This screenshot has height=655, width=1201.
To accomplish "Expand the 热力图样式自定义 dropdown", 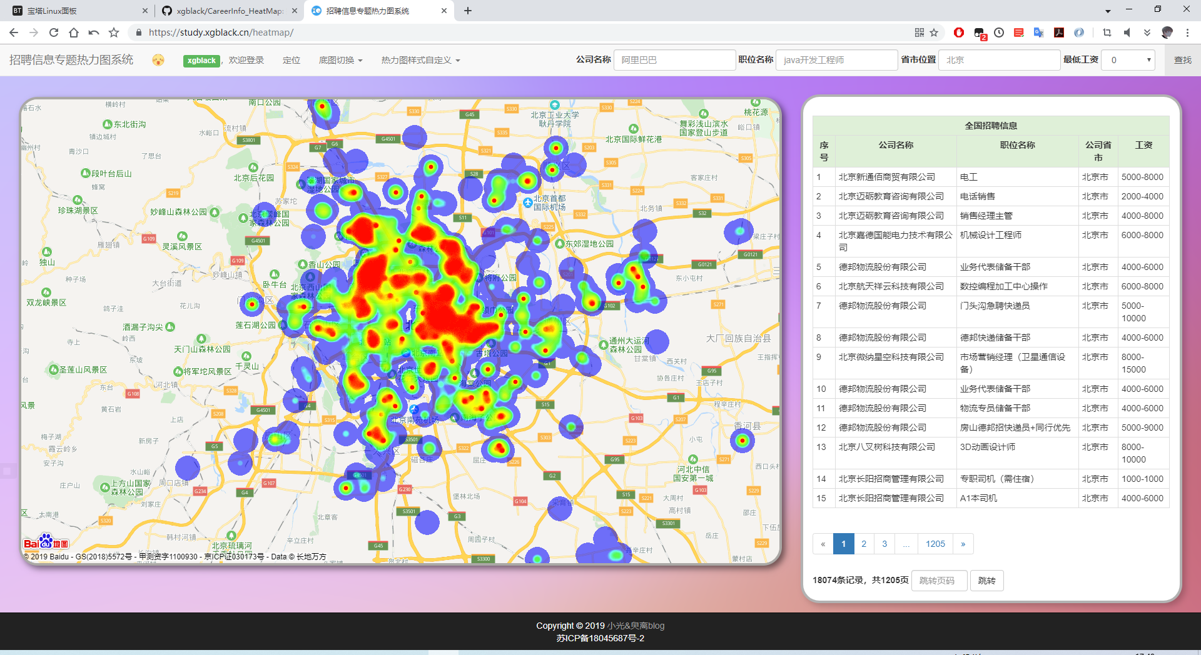I will 420,60.
